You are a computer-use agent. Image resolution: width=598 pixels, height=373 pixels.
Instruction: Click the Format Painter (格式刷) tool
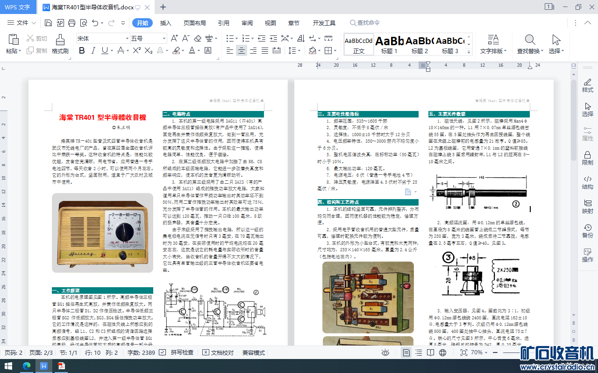pos(60,45)
